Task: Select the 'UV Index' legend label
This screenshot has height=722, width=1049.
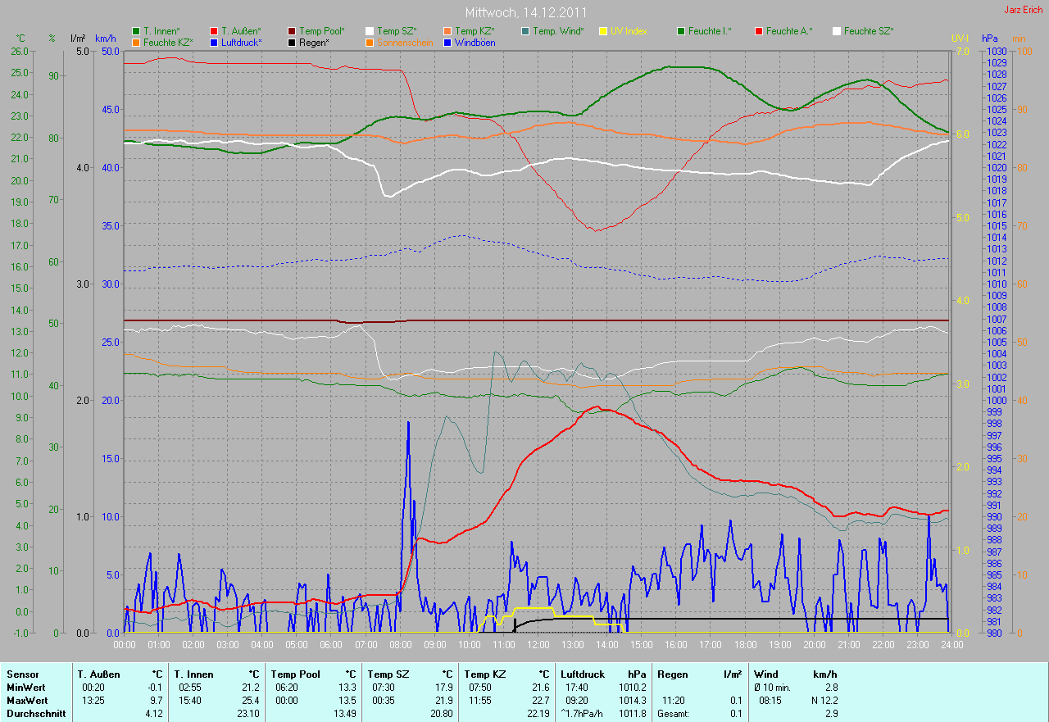Action: [629, 31]
